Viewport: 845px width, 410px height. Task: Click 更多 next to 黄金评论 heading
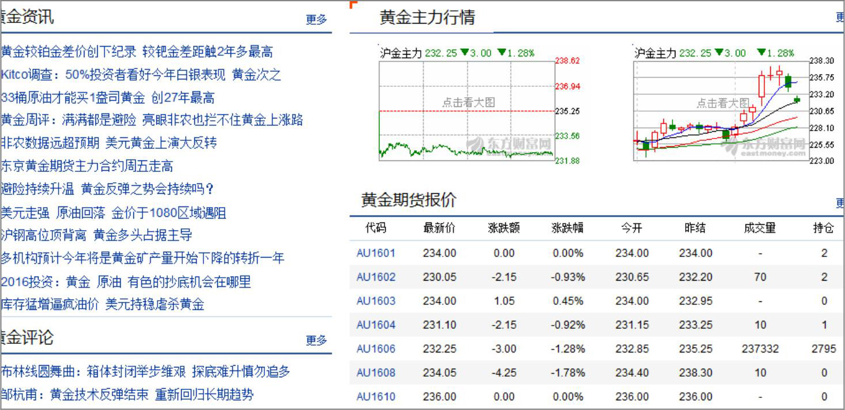tap(316, 340)
